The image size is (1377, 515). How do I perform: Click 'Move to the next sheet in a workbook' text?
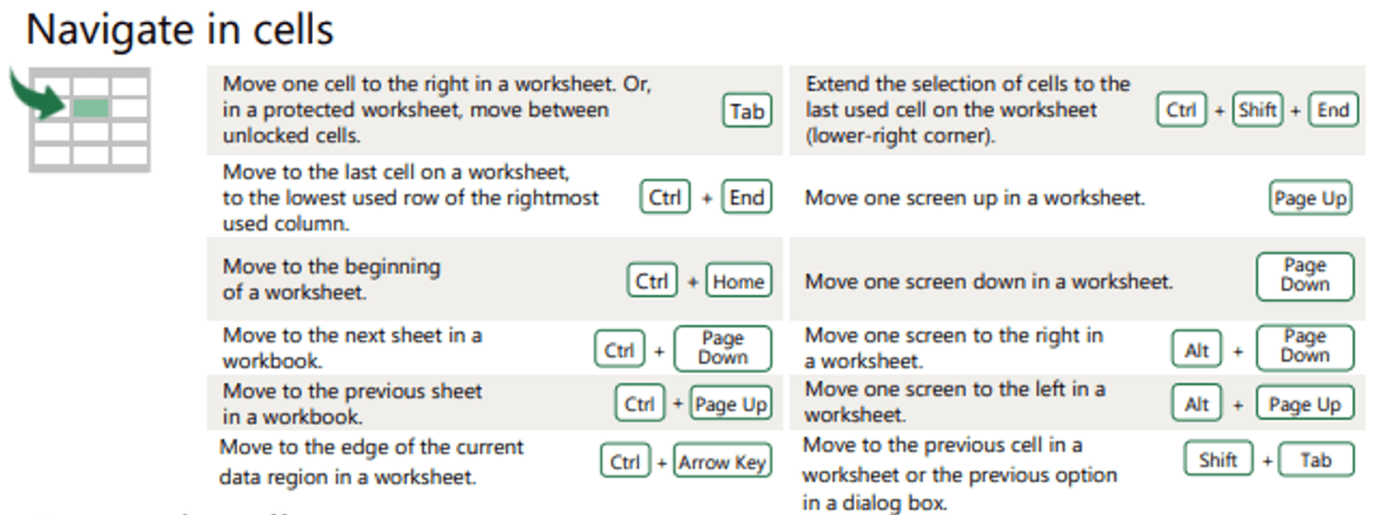pyautogui.click(x=352, y=348)
